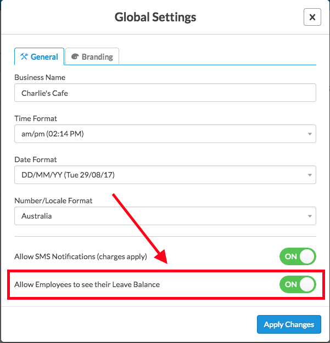Click the Business Name label
The width and height of the screenshot is (330, 343).
pyautogui.click(x=40, y=77)
